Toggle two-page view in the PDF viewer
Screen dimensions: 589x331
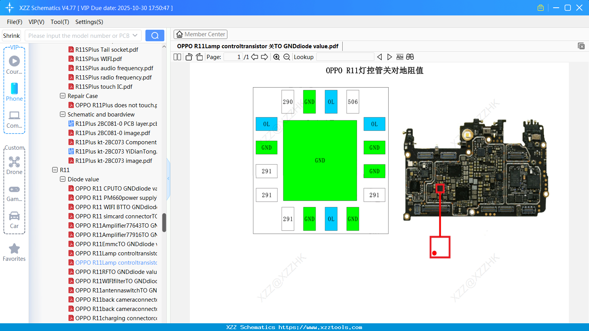(x=177, y=57)
